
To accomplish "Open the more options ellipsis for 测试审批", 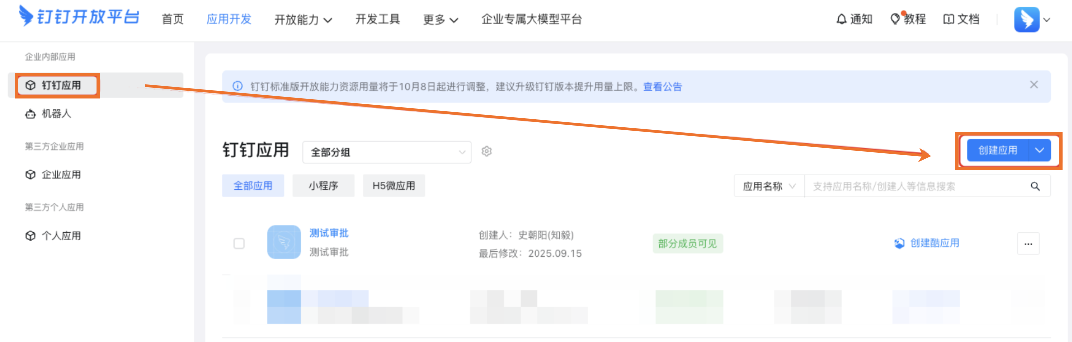I will tap(1028, 244).
